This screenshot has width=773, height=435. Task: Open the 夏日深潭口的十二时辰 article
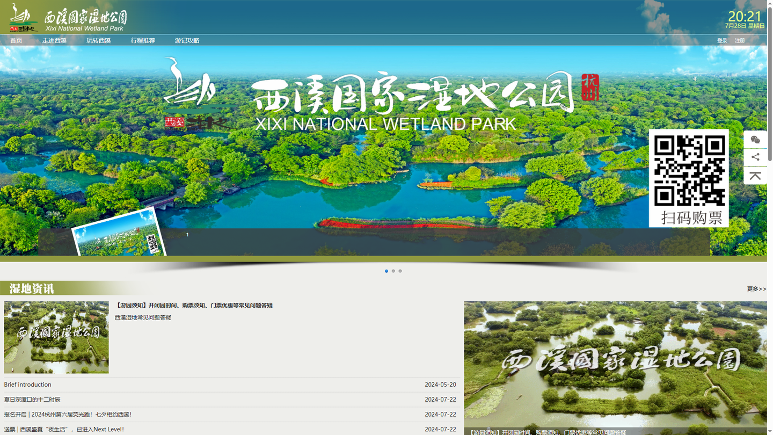32,400
